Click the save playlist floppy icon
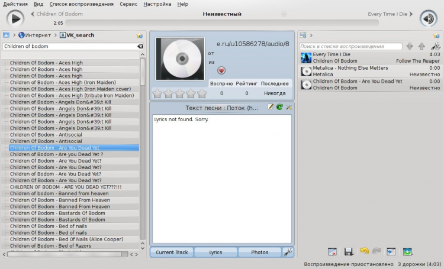444x269 pixels. click(349, 251)
